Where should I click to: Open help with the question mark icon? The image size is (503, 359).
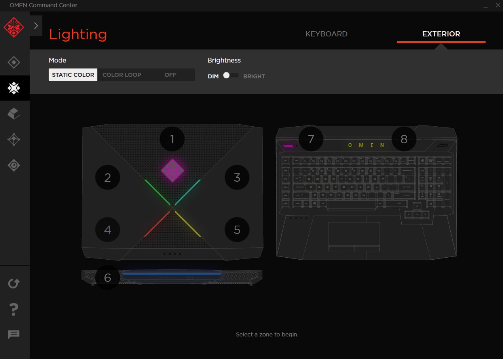pyautogui.click(x=14, y=309)
